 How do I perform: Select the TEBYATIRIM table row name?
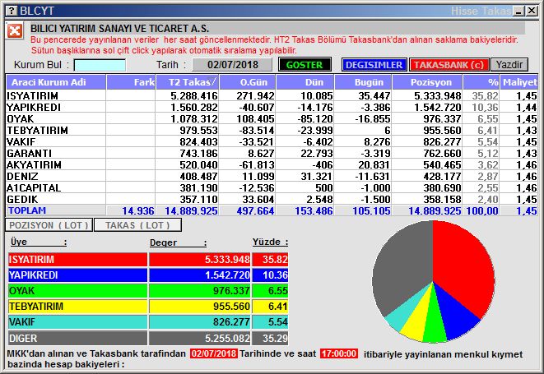click(38, 131)
